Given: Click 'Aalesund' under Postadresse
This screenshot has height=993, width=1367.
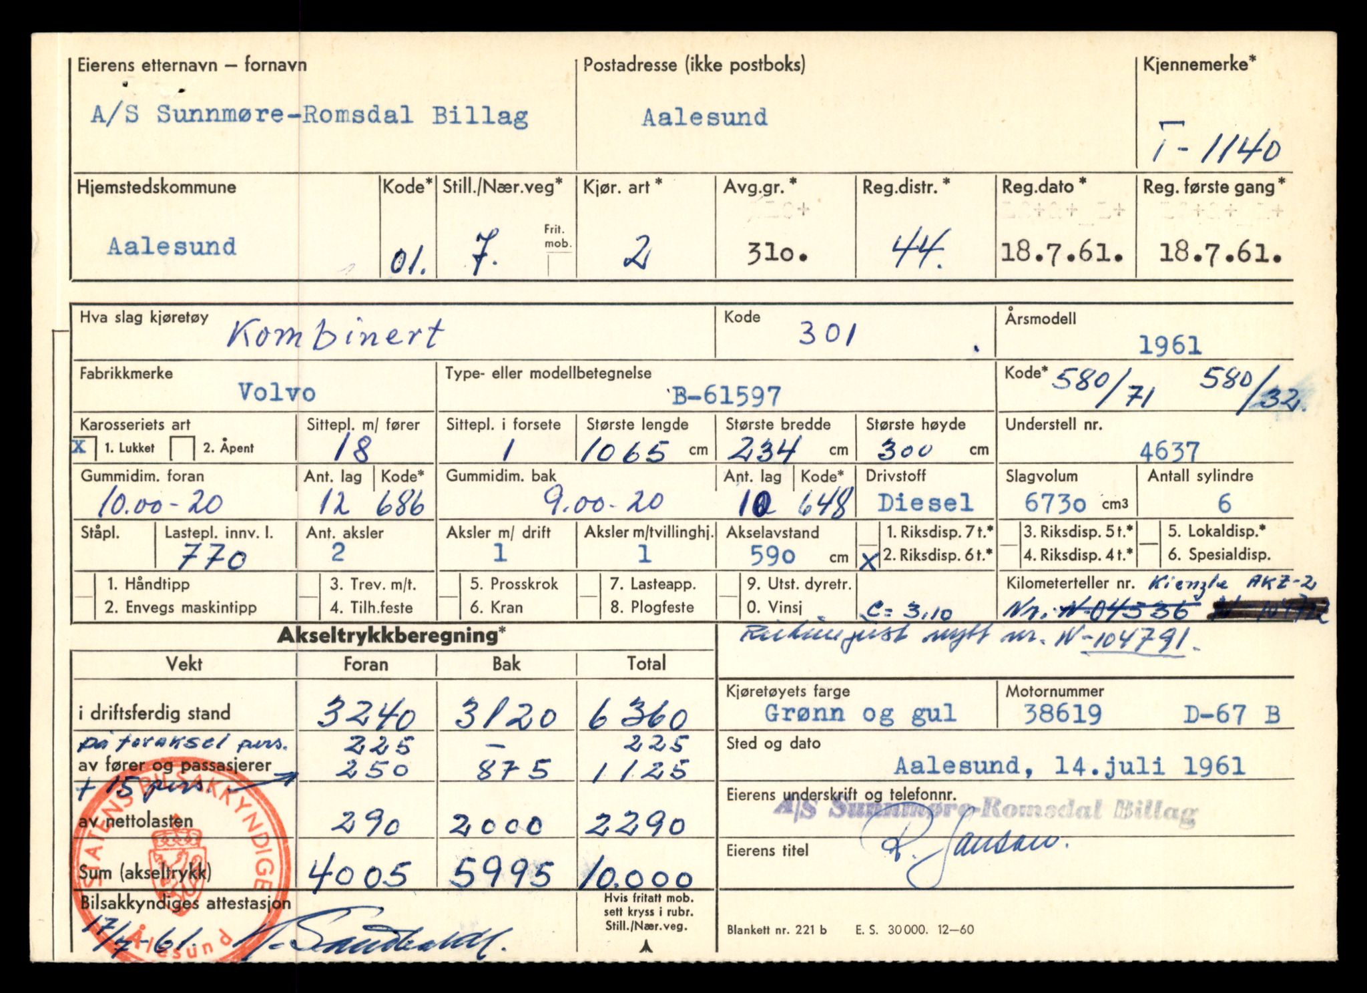Looking at the screenshot, I should [x=704, y=118].
